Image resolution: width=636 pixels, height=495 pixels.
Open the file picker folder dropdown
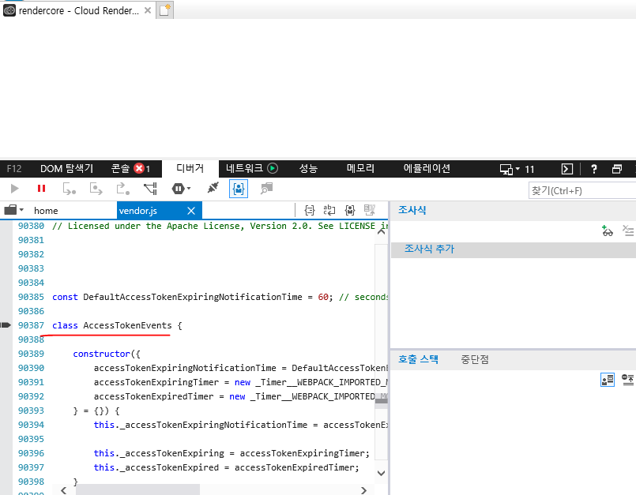14,210
